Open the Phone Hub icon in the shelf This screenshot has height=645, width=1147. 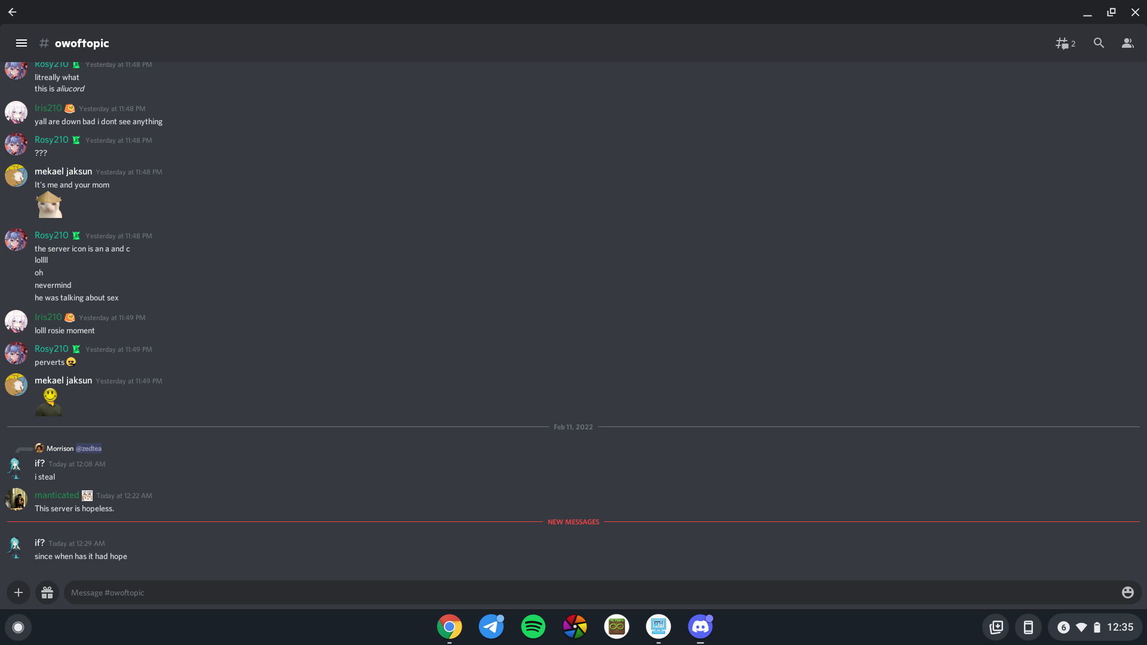[x=1029, y=627]
